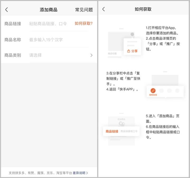Click the small arrow after 差异说明
Screen dimensions: 190x178
click(x=87, y=173)
